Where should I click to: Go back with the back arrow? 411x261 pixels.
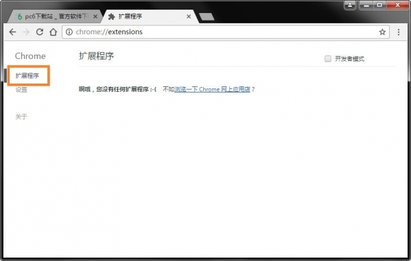click(12, 32)
